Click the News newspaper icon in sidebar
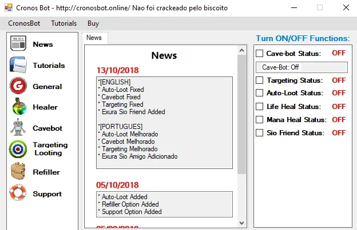Screen dimensions: 357x230 18,43
